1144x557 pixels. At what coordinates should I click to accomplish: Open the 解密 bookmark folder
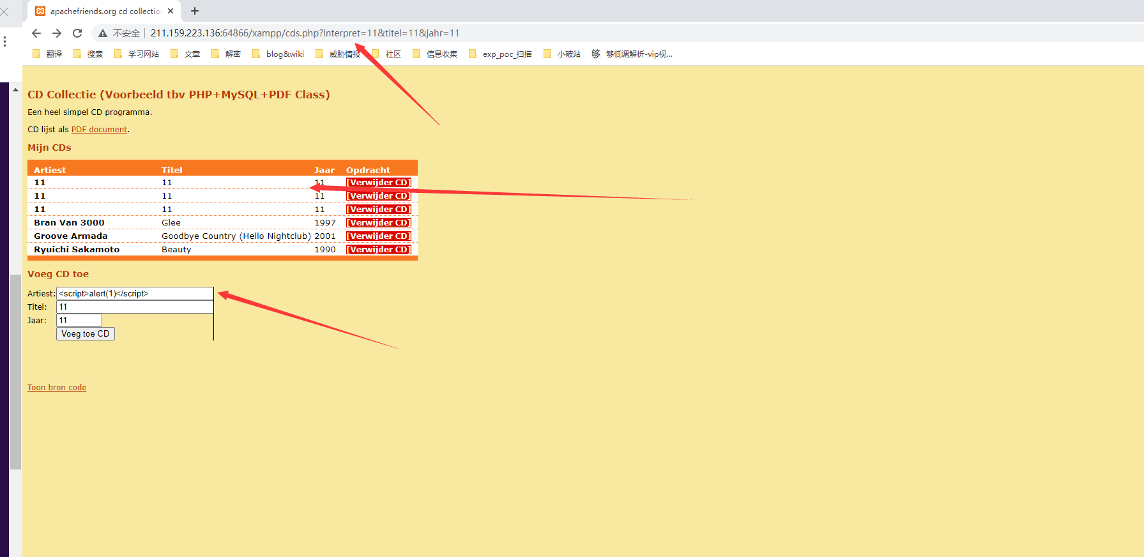226,54
